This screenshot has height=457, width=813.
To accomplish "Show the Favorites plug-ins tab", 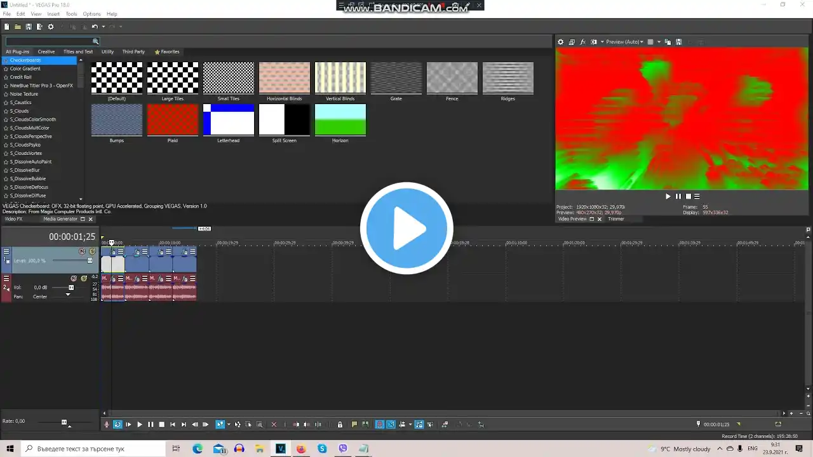I will (167, 51).
